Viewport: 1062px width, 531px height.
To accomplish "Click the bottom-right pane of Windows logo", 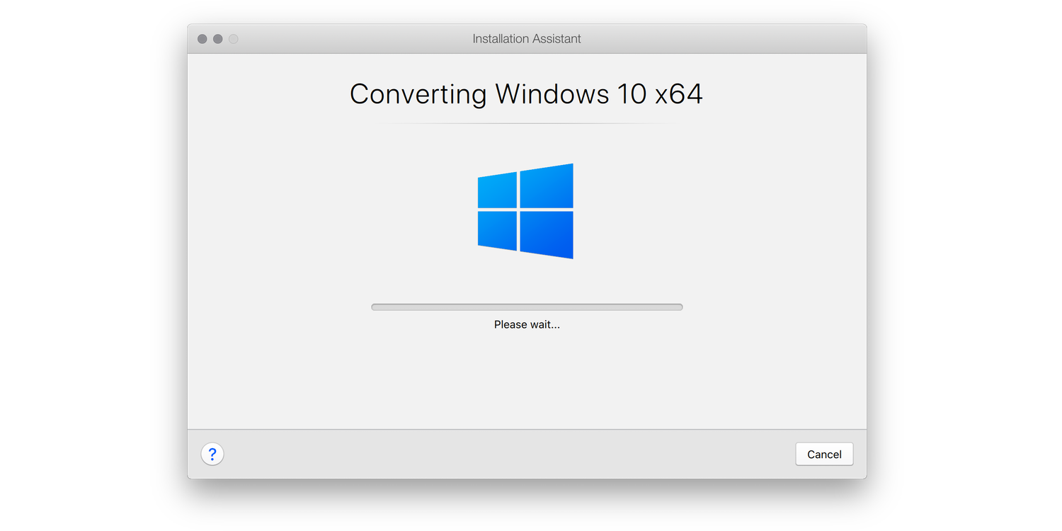I will [547, 234].
